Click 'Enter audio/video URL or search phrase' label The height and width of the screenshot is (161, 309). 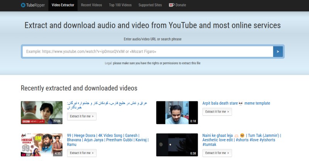[153, 39]
